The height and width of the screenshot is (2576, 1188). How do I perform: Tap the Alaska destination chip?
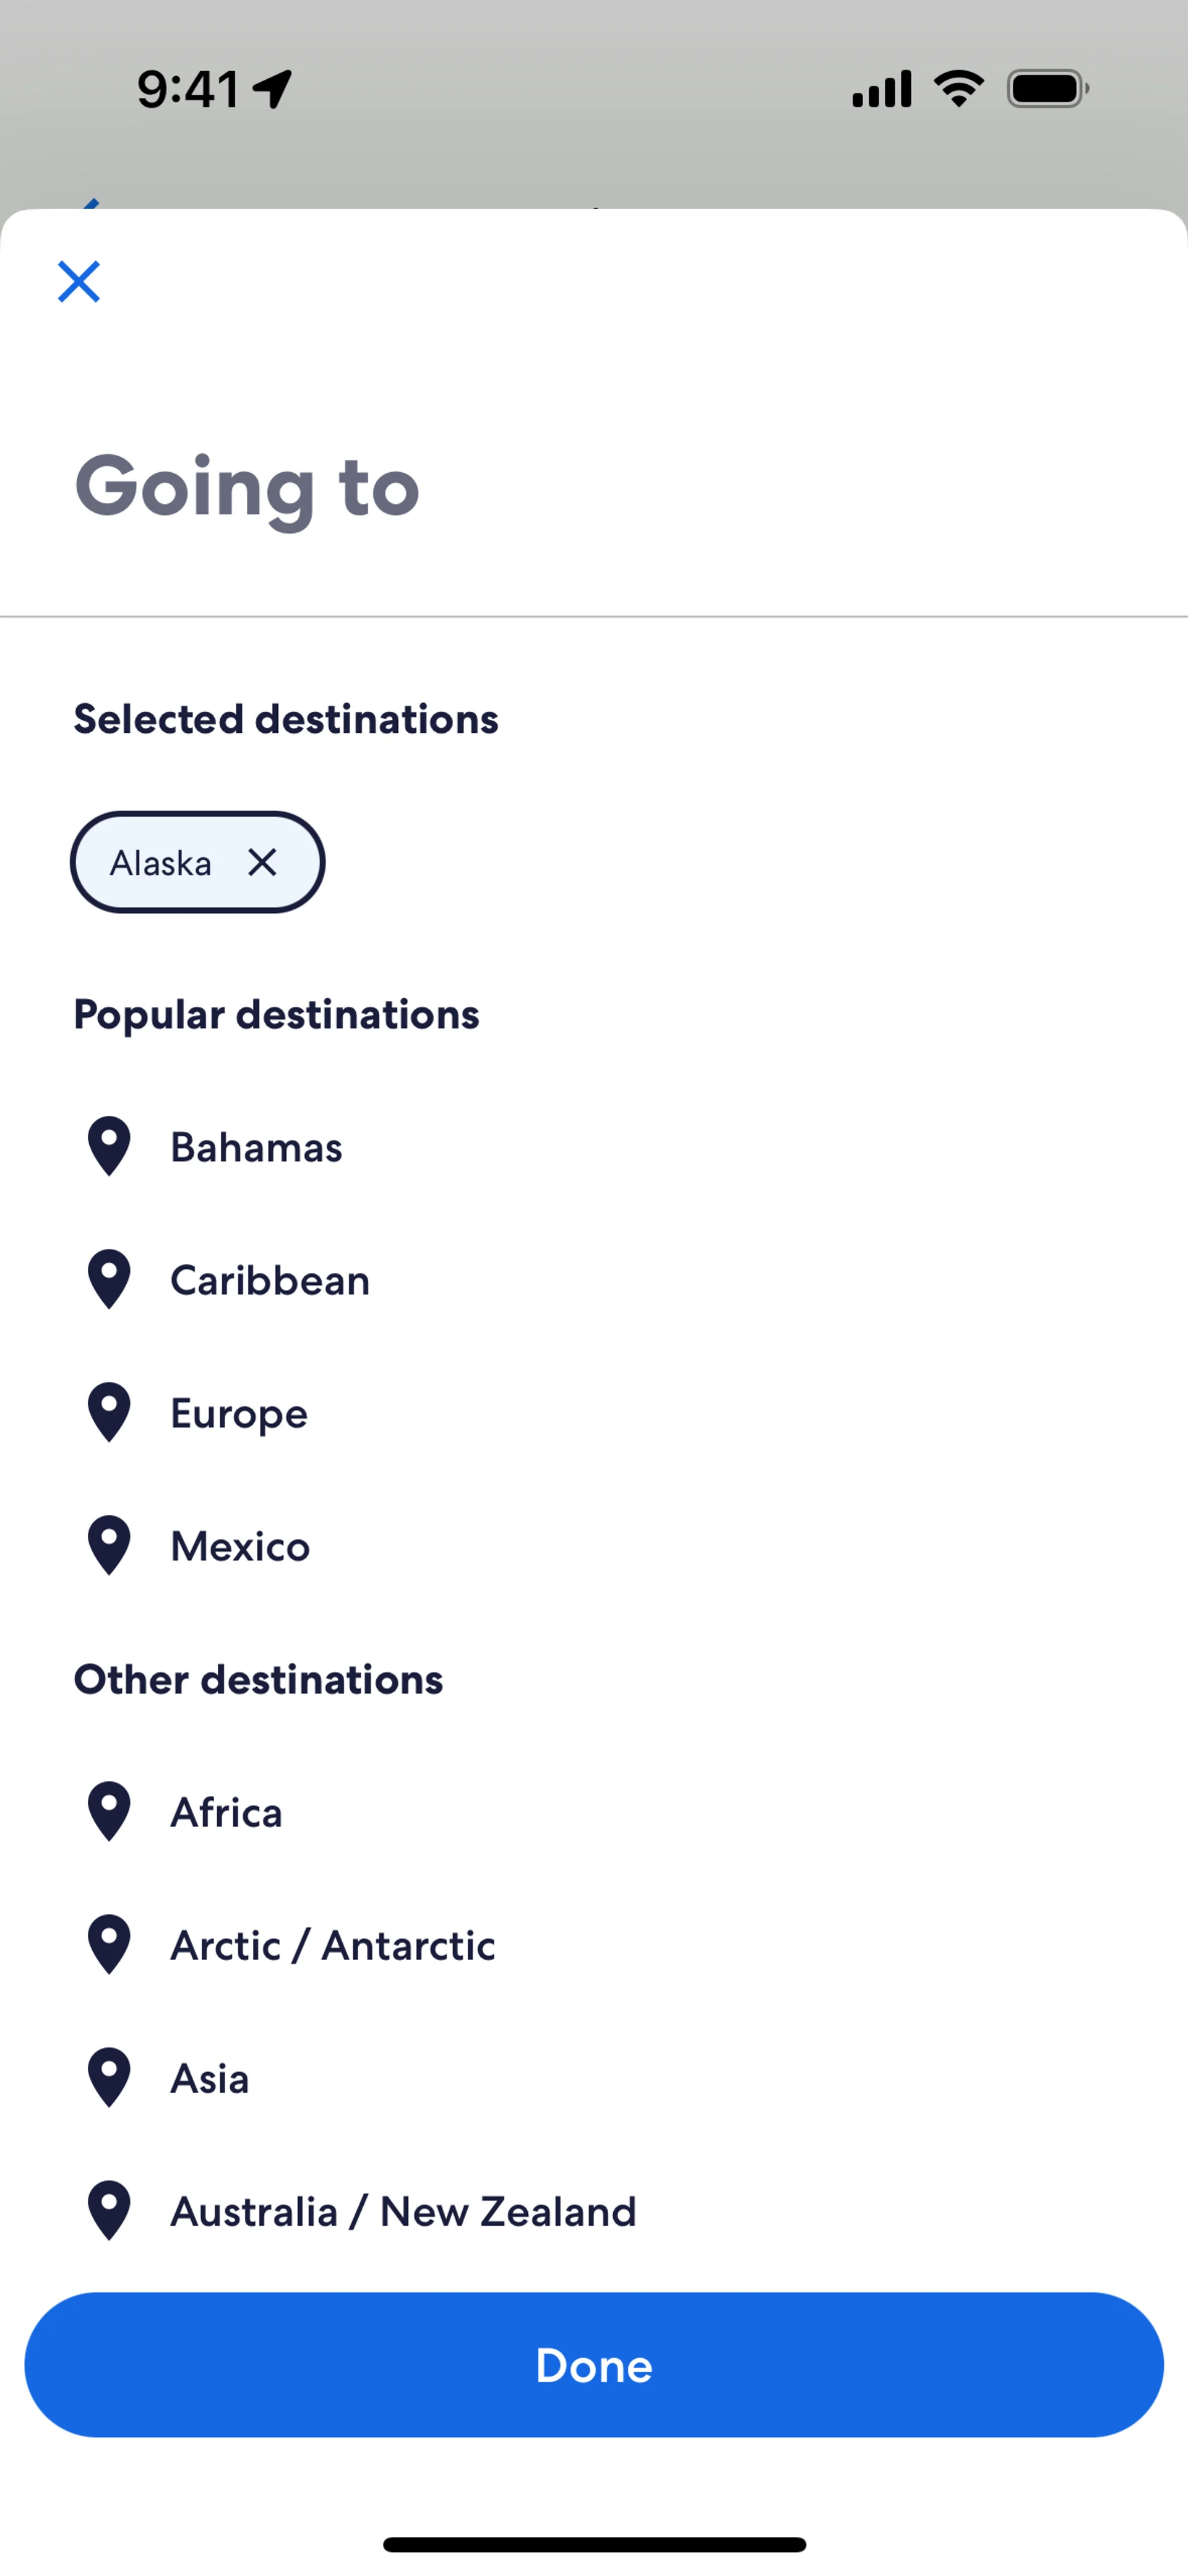(x=161, y=862)
